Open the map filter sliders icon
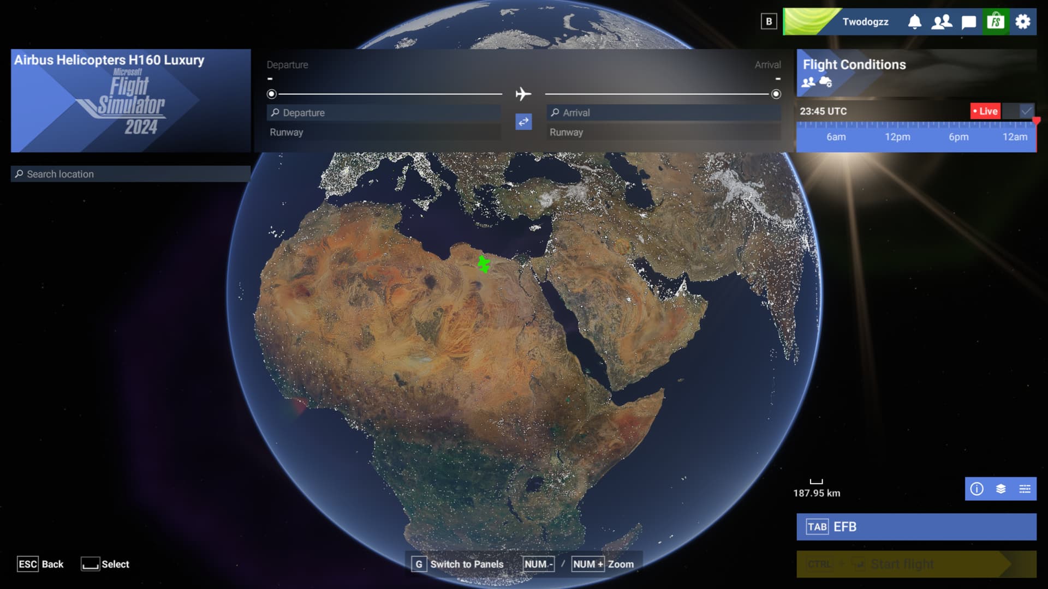 (1025, 489)
